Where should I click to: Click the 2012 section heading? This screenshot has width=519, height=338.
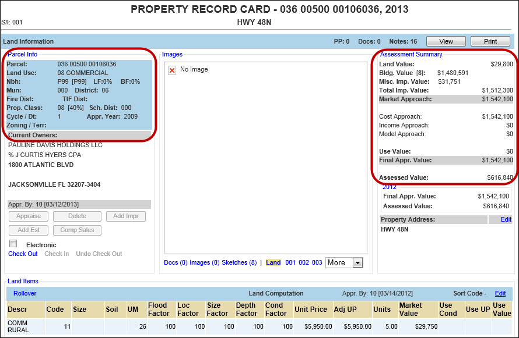tap(390, 187)
